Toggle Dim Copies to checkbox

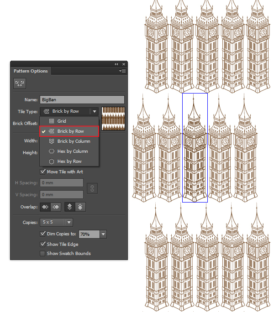[42, 234]
